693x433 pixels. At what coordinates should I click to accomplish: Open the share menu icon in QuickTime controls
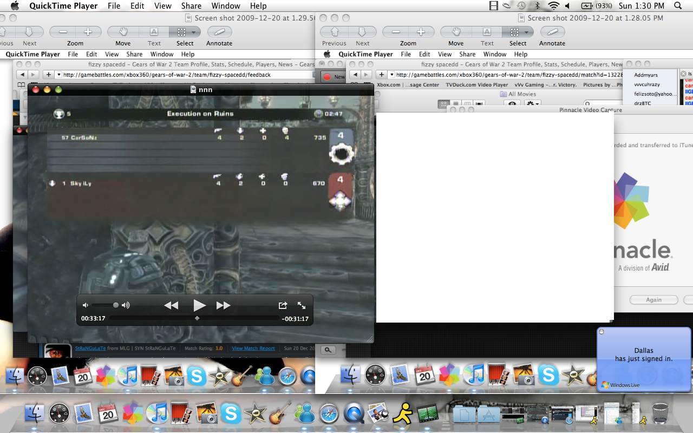point(283,305)
